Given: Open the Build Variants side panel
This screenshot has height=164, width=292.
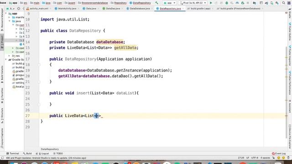Looking at the screenshot, I should pyautogui.click(x=2, y=74).
